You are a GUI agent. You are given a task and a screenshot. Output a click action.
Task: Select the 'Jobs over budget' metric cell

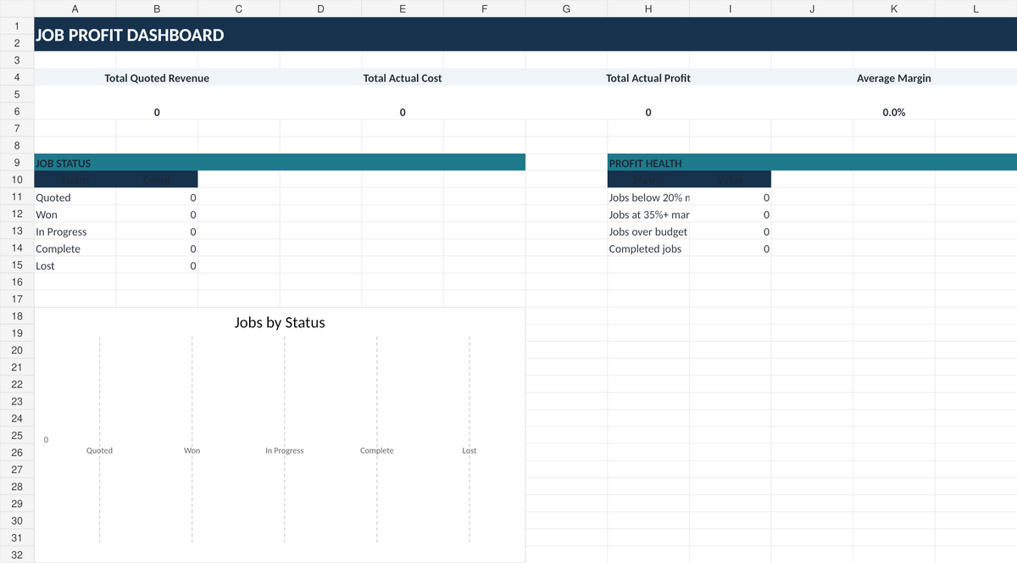[648, 231]
